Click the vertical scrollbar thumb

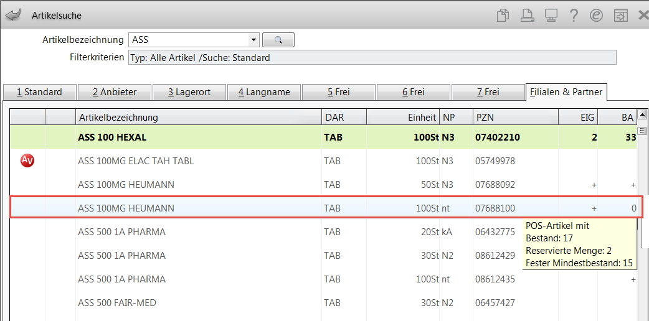(x=642, y=131)
